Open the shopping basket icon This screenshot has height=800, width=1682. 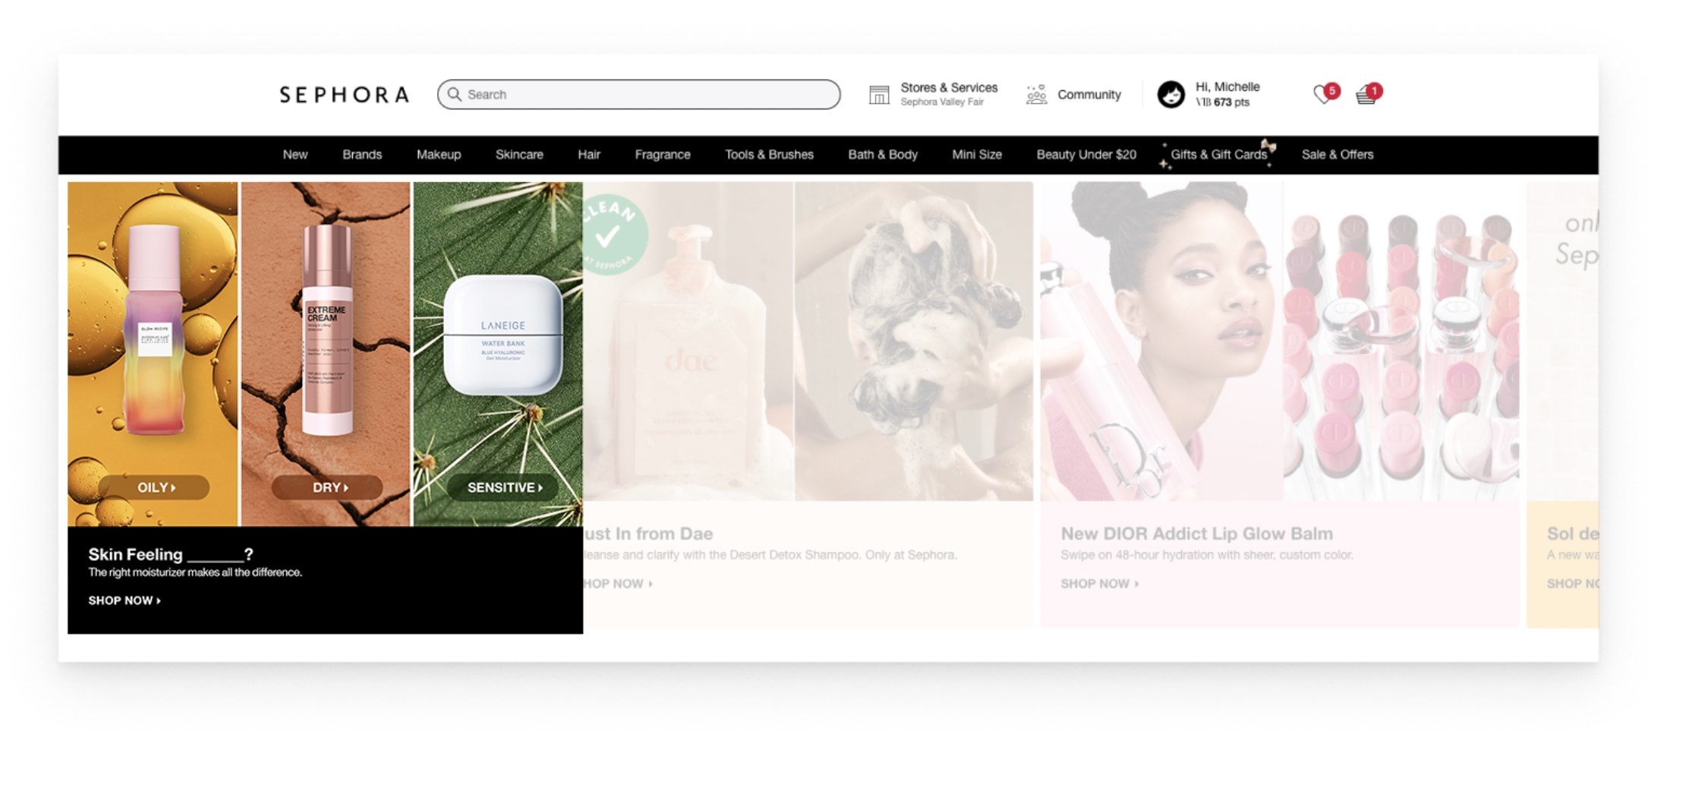pos(1368,94)
